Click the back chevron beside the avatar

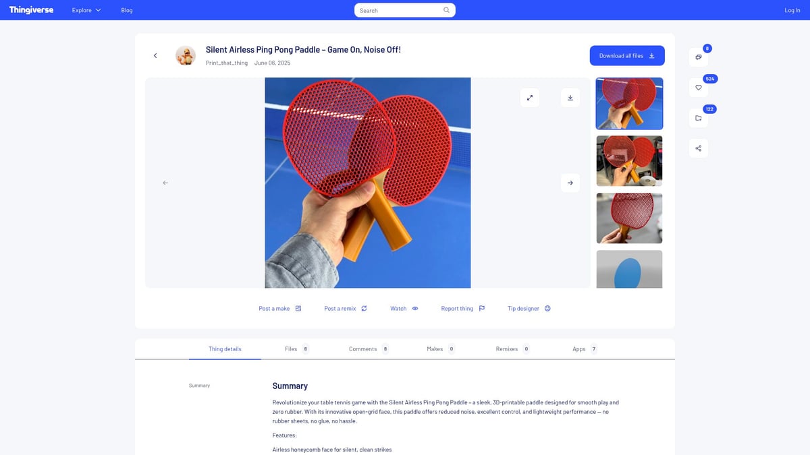(155, 56)
